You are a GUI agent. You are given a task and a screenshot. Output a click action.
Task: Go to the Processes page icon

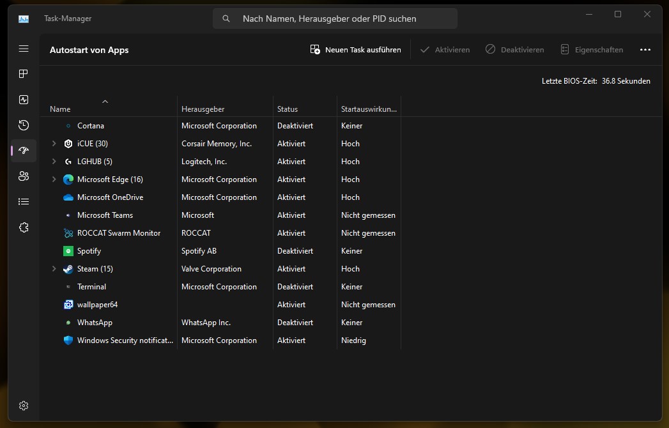click(x=24, y=74)
